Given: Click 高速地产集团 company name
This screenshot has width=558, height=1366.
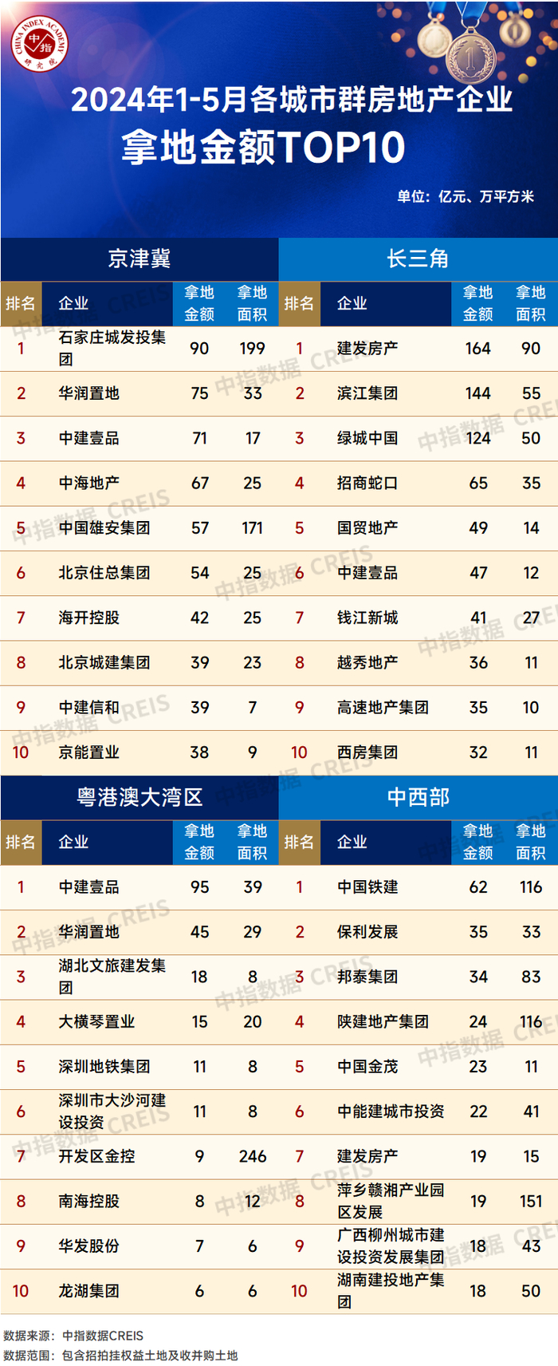Looking at the screenshot, I should [x=383, y=707].
